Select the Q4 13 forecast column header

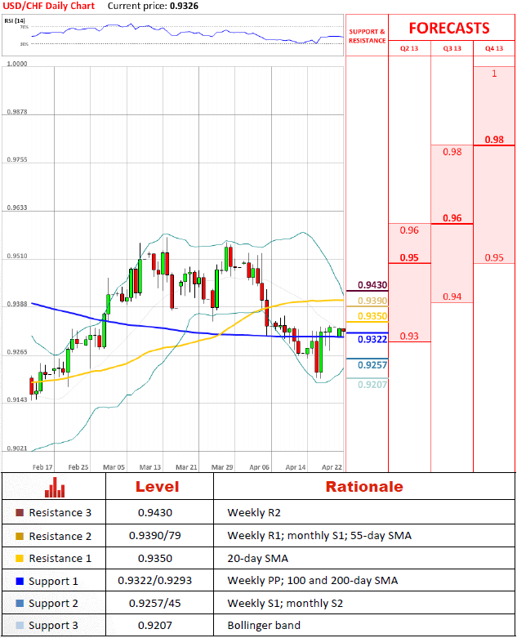tap(494, 48)
